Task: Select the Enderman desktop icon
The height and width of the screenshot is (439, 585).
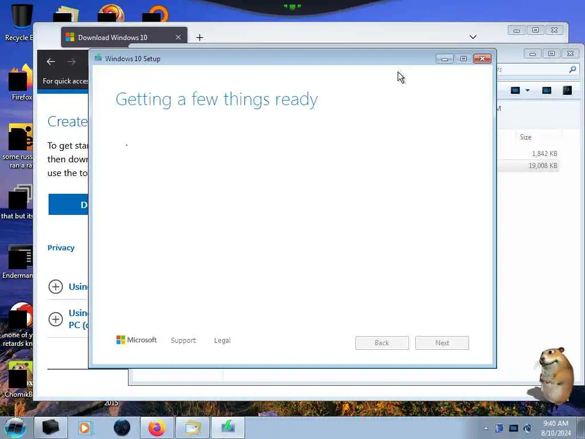Action: pos(19,261)
